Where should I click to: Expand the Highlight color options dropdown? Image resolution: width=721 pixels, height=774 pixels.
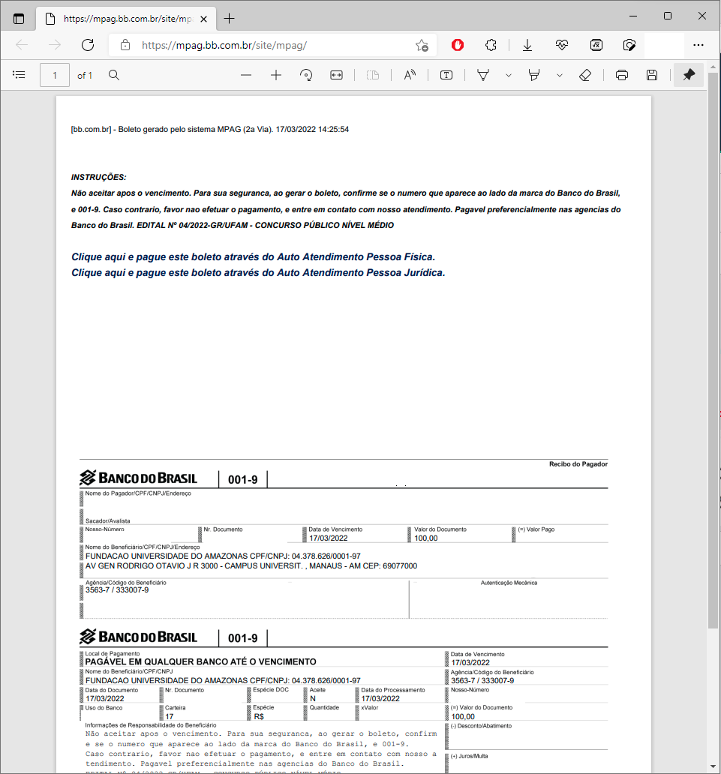(559, 75)
